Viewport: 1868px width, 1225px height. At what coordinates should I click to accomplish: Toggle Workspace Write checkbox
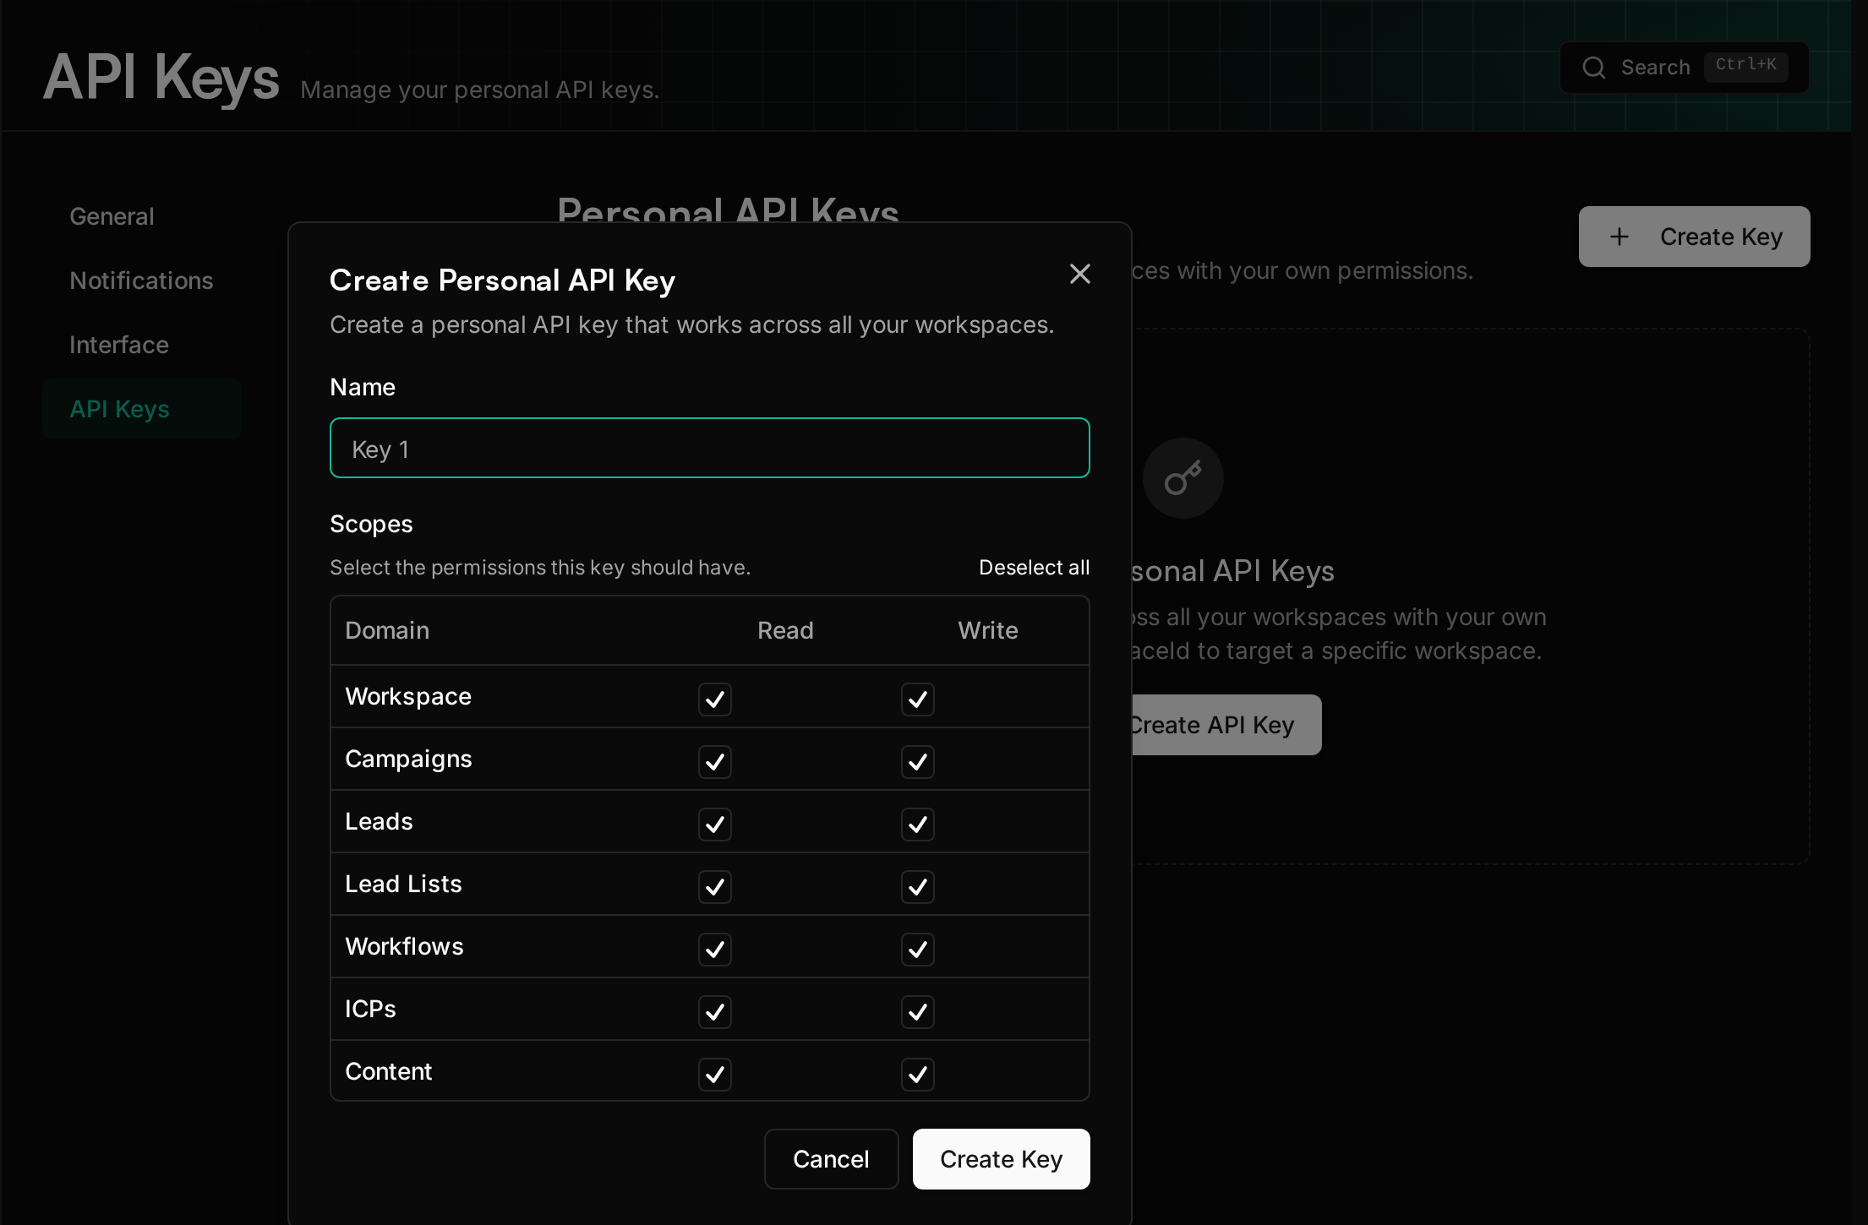(x=918, y=700)
